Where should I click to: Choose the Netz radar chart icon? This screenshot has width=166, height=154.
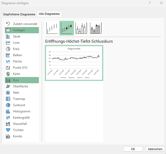pyautogui.click(x=8, y=93)
